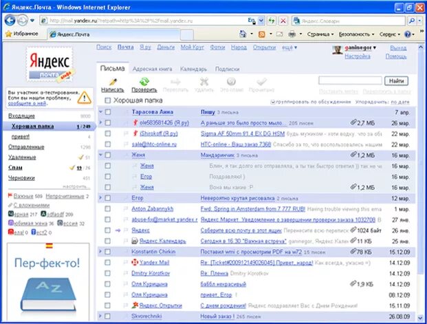Tick checkbox for Яндекс.Календарь message
427x324 pixels.
pyautogui.click(x=108, y=241)
